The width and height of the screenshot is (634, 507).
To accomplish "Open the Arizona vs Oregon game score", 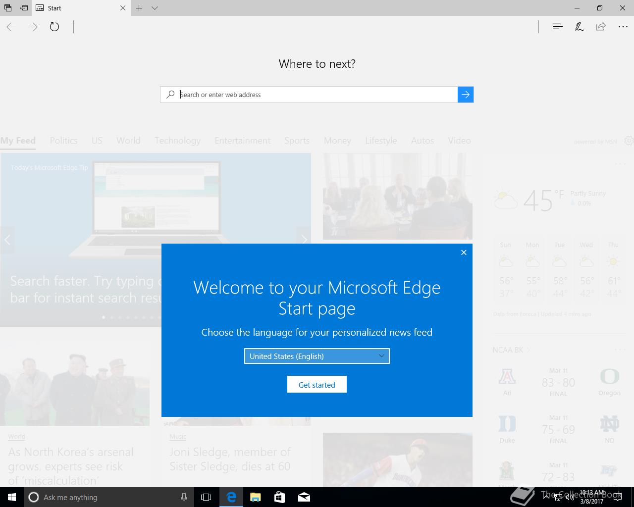I will (x=558, y=383).
